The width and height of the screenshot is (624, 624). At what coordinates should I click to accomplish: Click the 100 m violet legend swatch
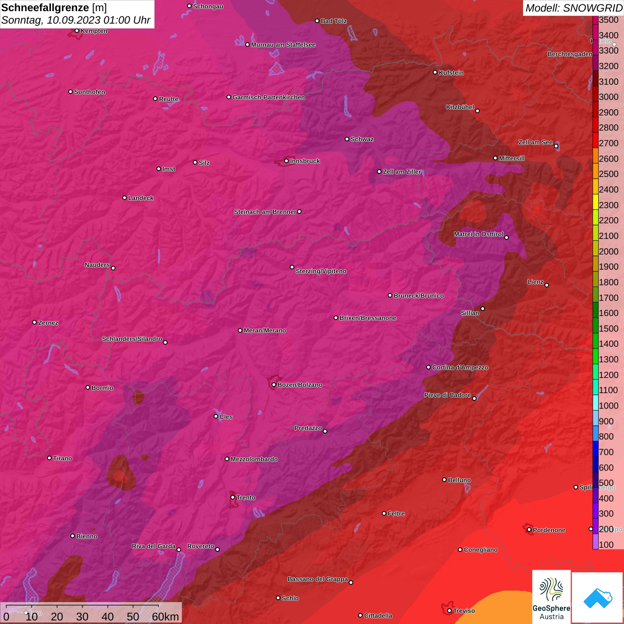(595, 542)
